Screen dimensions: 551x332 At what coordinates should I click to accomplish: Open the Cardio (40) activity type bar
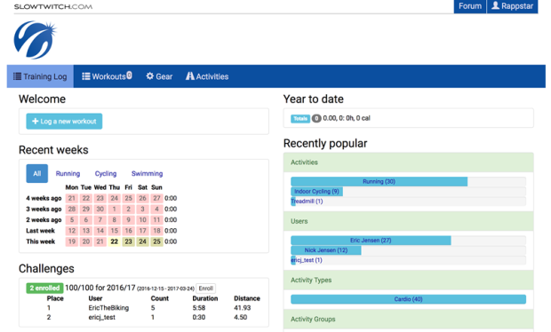[408, 299]
